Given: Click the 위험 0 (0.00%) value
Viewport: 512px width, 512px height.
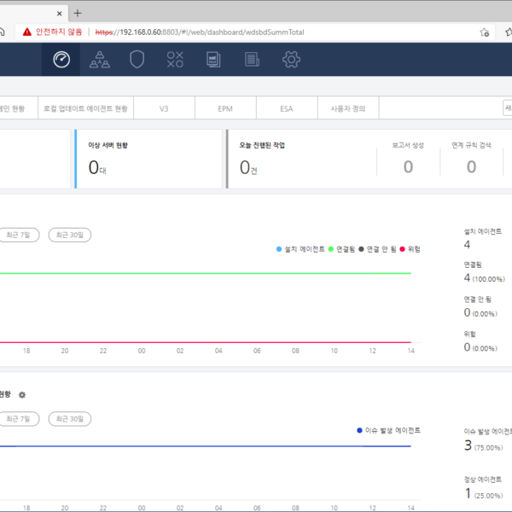Looking at the screenshot, I should click(480, 347).
